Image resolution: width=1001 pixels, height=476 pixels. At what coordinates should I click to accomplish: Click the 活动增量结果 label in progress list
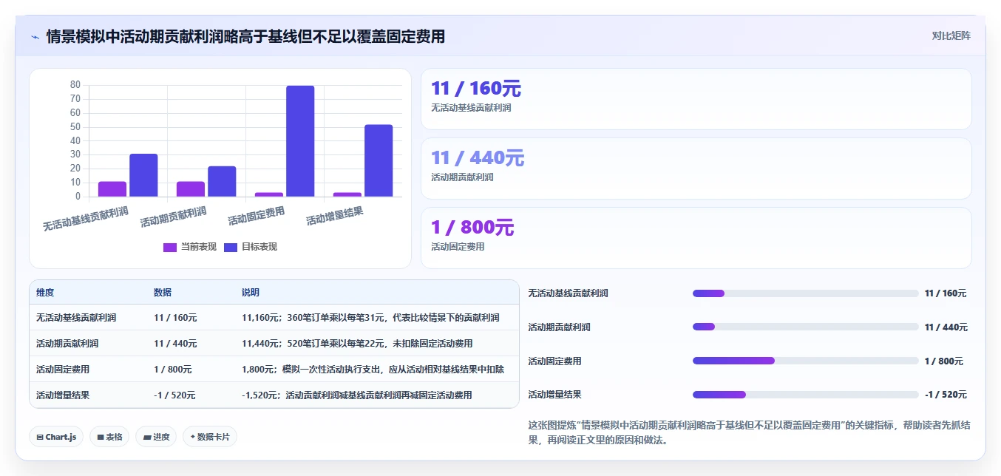tap(554, 395)
